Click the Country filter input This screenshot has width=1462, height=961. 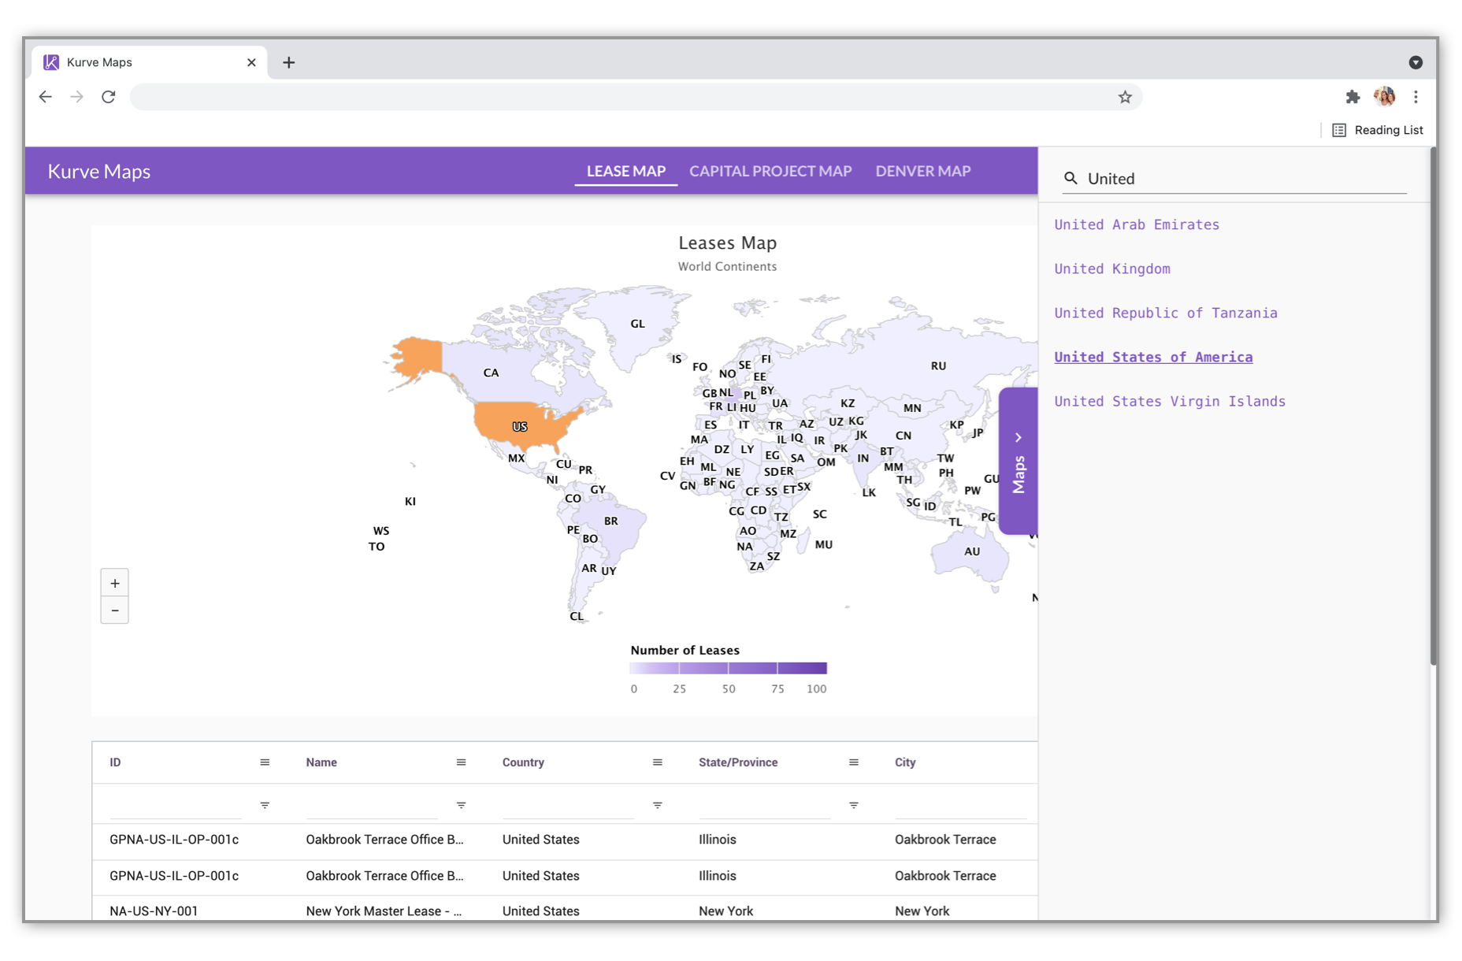point(568,805)
